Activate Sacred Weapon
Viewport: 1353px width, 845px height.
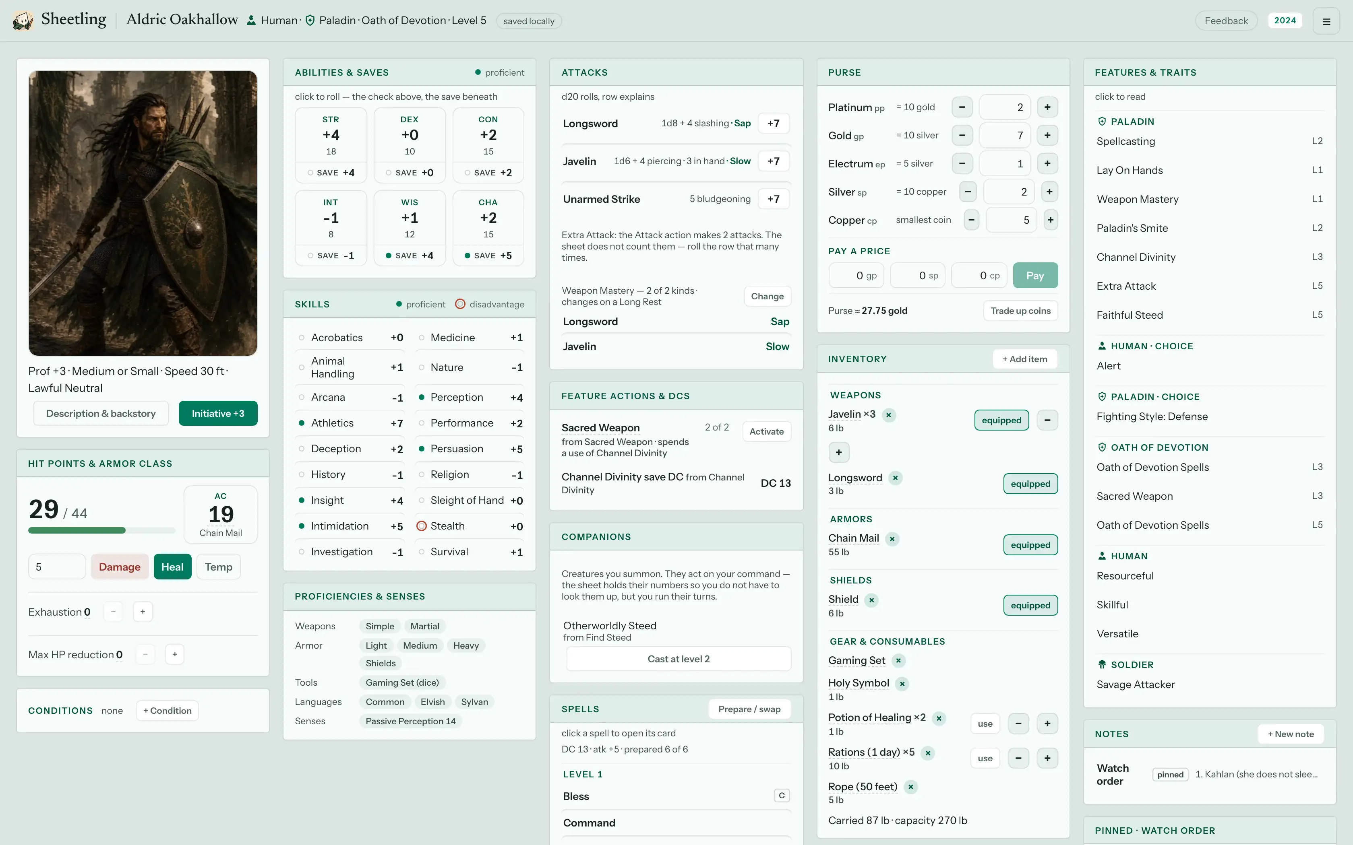(766, 431)
